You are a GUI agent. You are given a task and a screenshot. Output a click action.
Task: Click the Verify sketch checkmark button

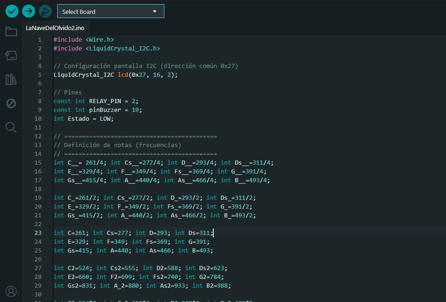click(x=12, y=12)
